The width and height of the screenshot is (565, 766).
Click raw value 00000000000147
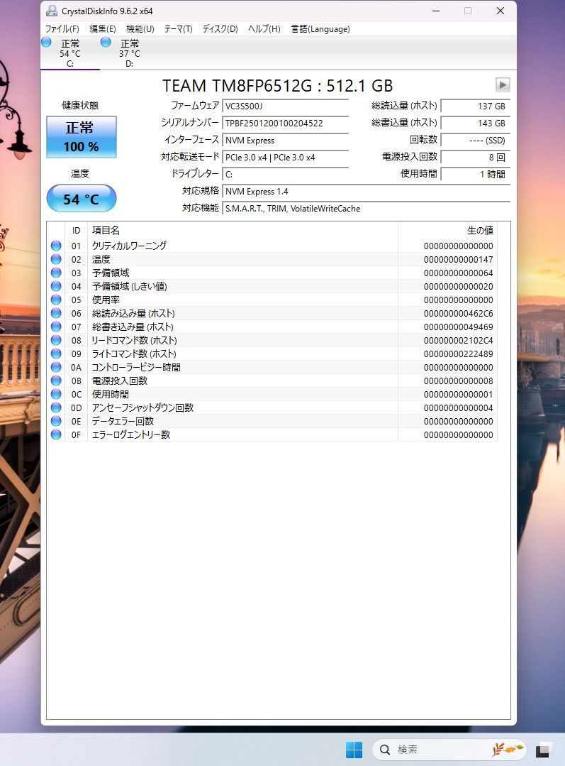pos(458,259)
